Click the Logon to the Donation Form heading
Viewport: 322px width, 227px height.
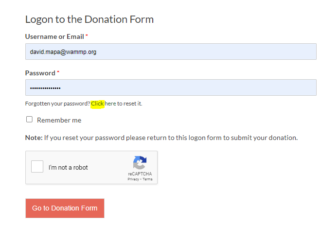click(x=89, y=19)
